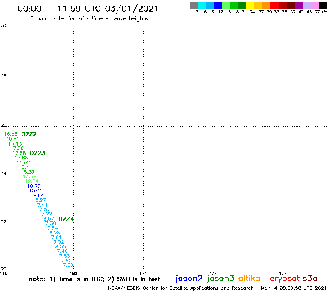The image size is (333, 292).
Task: Click the 0222 time stamp
Action: (x=29, y=134)
